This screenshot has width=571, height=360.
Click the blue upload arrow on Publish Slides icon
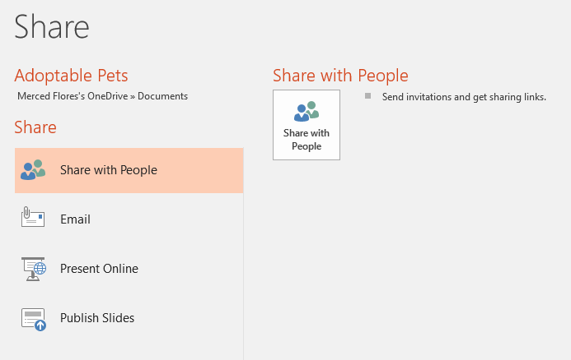coord(40,325)
